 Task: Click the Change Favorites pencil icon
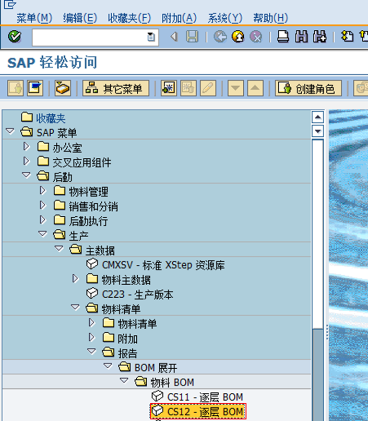(x=208, y=88)
